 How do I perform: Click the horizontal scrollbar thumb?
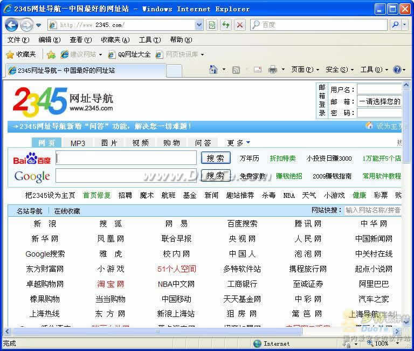pyautogui.click(x=157, y=331)
